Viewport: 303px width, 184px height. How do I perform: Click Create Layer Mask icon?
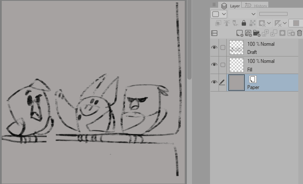click(282, 33)
